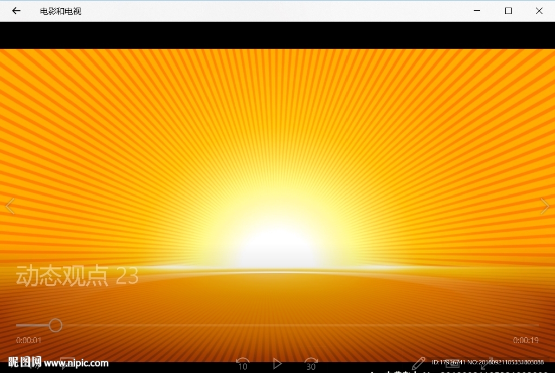Image resolution: width=555 pixels, height=373 pixels.
Task: Close the 电影和电视 window
Action: click(539, 11)
